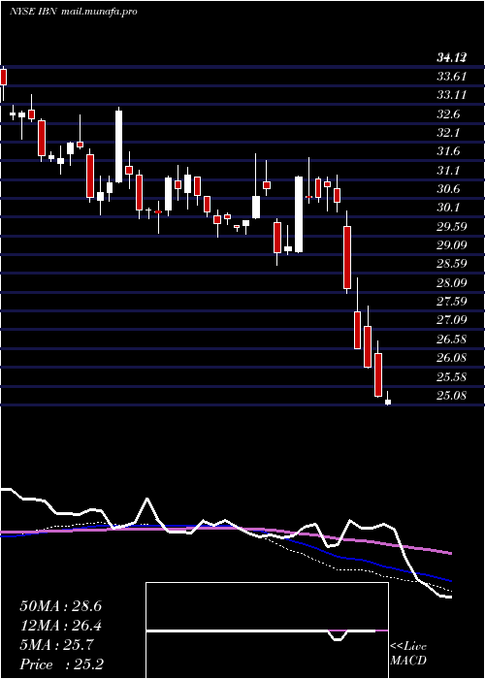Click the 26.08 price label
This screenshot has width=485, height=679.
[451, 358]
